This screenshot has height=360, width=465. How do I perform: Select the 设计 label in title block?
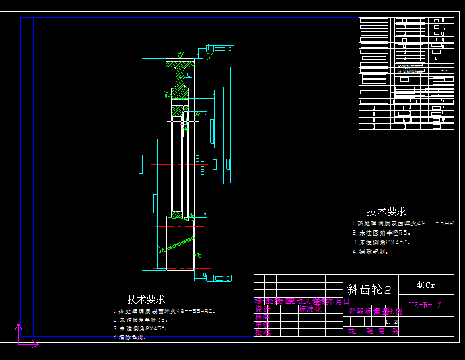[x=262, y=310]
